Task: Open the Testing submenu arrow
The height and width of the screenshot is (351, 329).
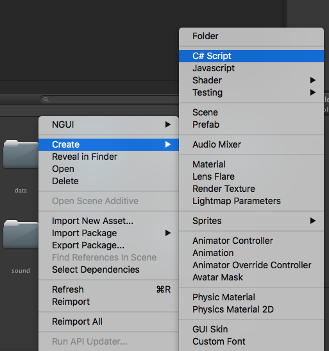Action: [313, 92]
